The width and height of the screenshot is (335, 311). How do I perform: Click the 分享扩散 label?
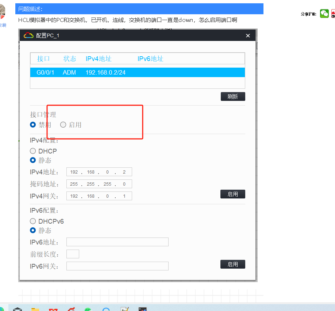coord(308,14)
